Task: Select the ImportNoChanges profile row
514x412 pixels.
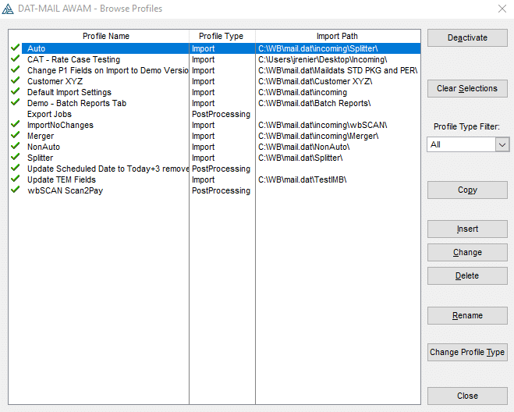Action: click(x=60, y=125)
